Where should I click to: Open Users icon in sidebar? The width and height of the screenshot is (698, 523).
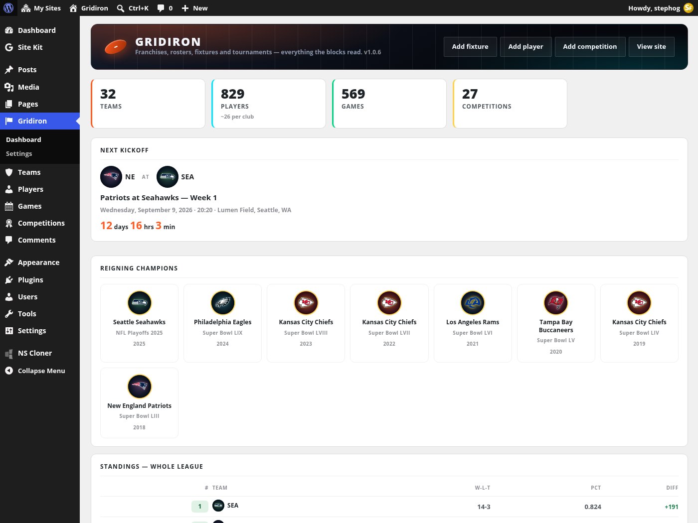9,297
